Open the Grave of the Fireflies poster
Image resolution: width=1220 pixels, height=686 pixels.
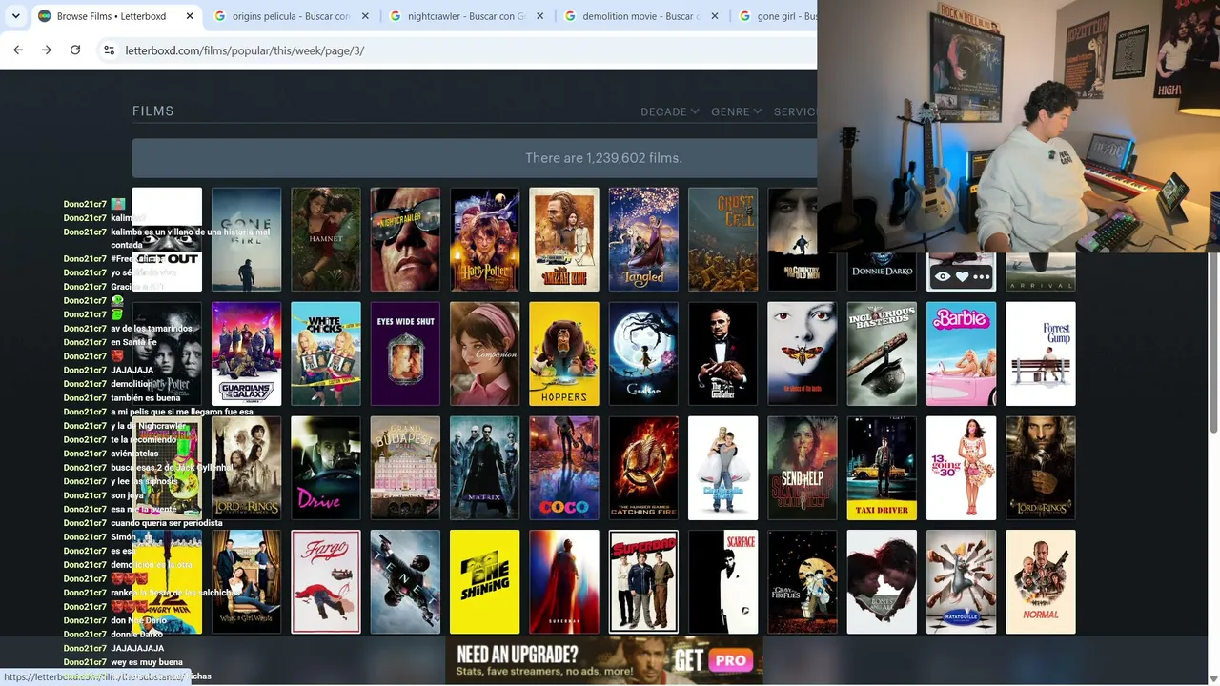[803, 582]
